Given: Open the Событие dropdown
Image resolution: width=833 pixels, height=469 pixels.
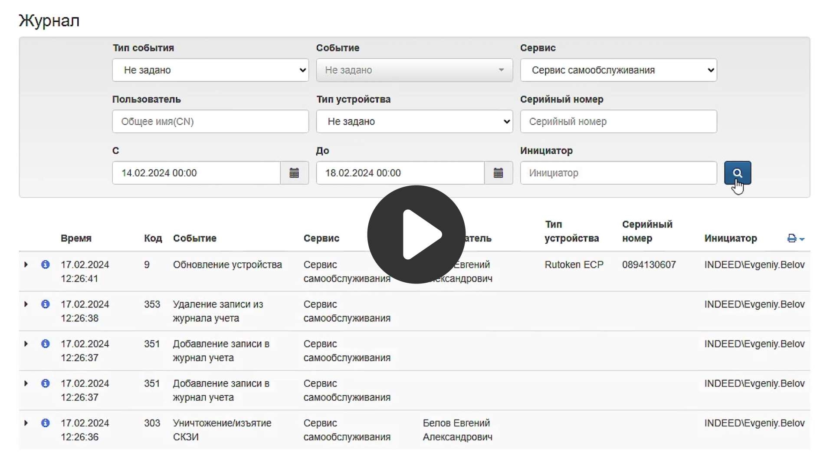Looking at the screenshot, I should click(414, 70).
